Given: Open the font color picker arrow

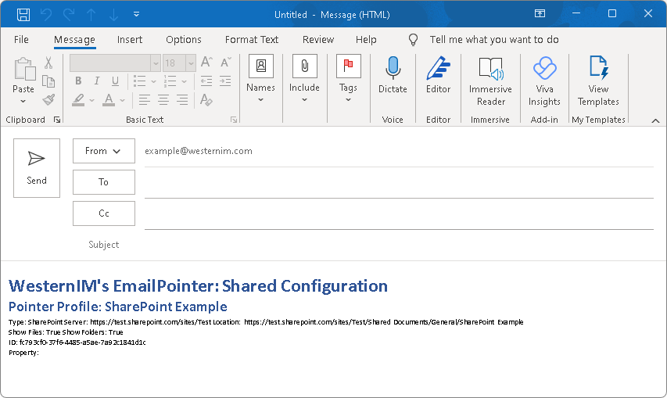Looking at the screenshot, I should click(123, 100).
